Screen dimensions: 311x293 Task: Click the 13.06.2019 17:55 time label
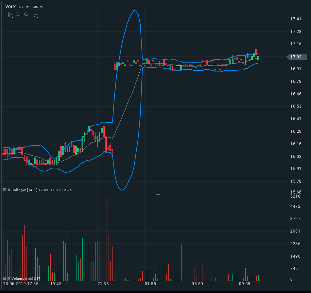coord(21,284)
